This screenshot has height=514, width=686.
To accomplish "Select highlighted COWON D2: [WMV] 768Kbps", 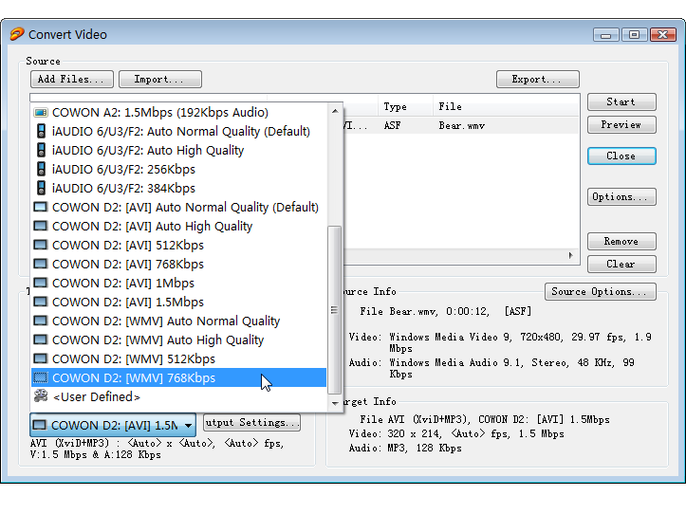I will point(179,377).
